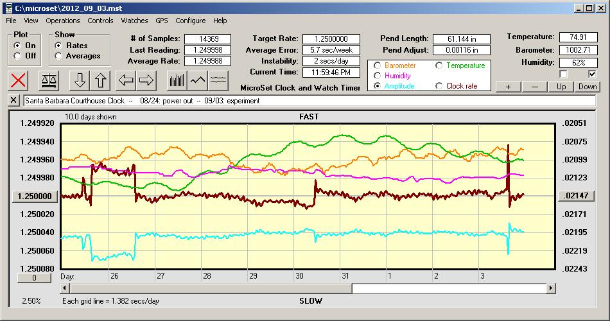Open the Controls menu
The height and width of the screenshot is (321, 610).
pos(100,21)
